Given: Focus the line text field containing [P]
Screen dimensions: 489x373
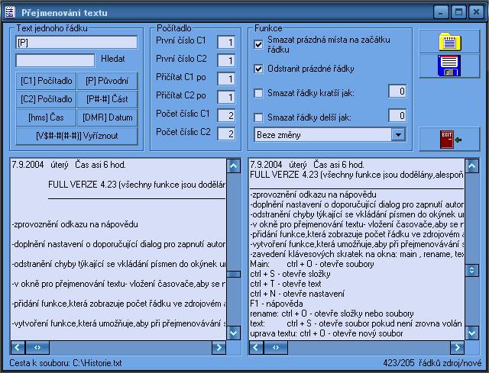Looking at the screenshot, I should (76, 42).
